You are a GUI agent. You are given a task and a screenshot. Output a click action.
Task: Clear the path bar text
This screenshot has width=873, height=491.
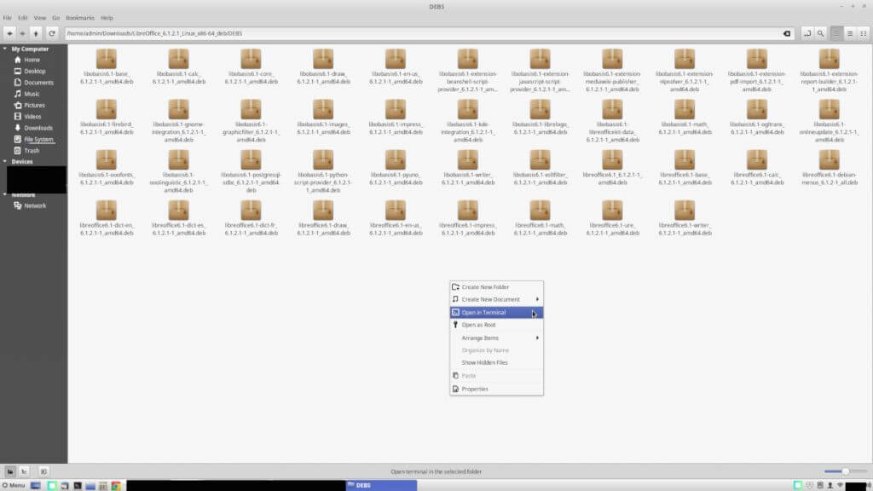pyautogui.click(x=786, y=33)
